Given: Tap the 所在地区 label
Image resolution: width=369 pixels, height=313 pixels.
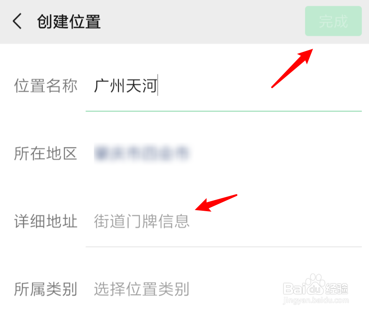Looking at the screenshot, I should point(46,153).
